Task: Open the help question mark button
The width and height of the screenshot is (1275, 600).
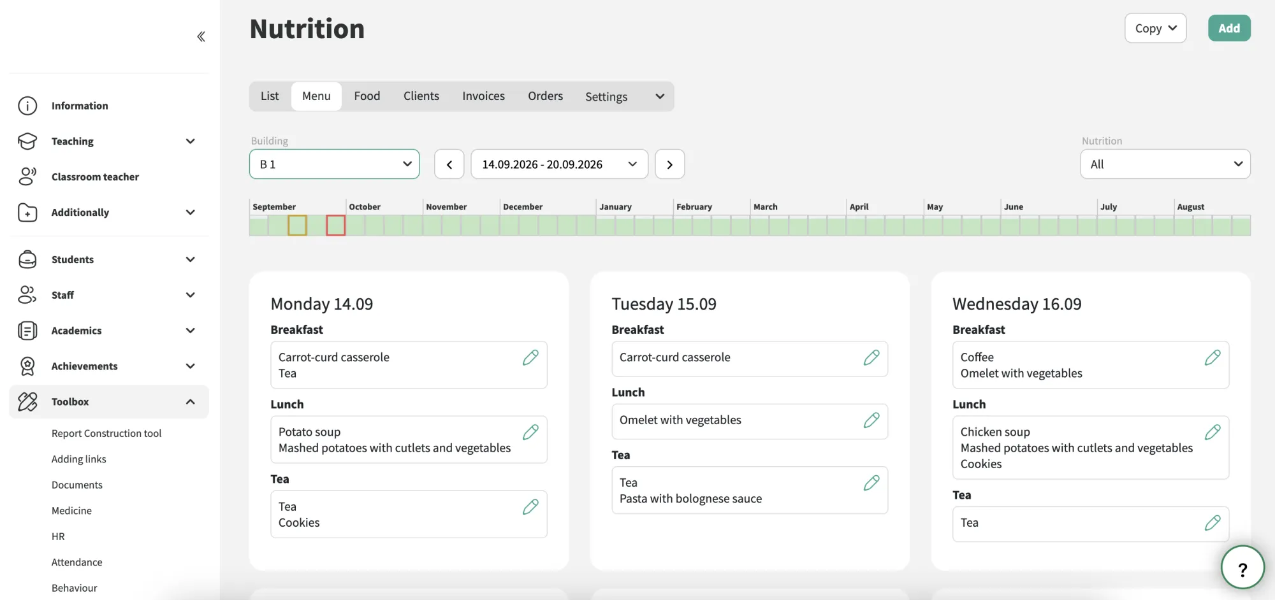Action: [1242, 568]
